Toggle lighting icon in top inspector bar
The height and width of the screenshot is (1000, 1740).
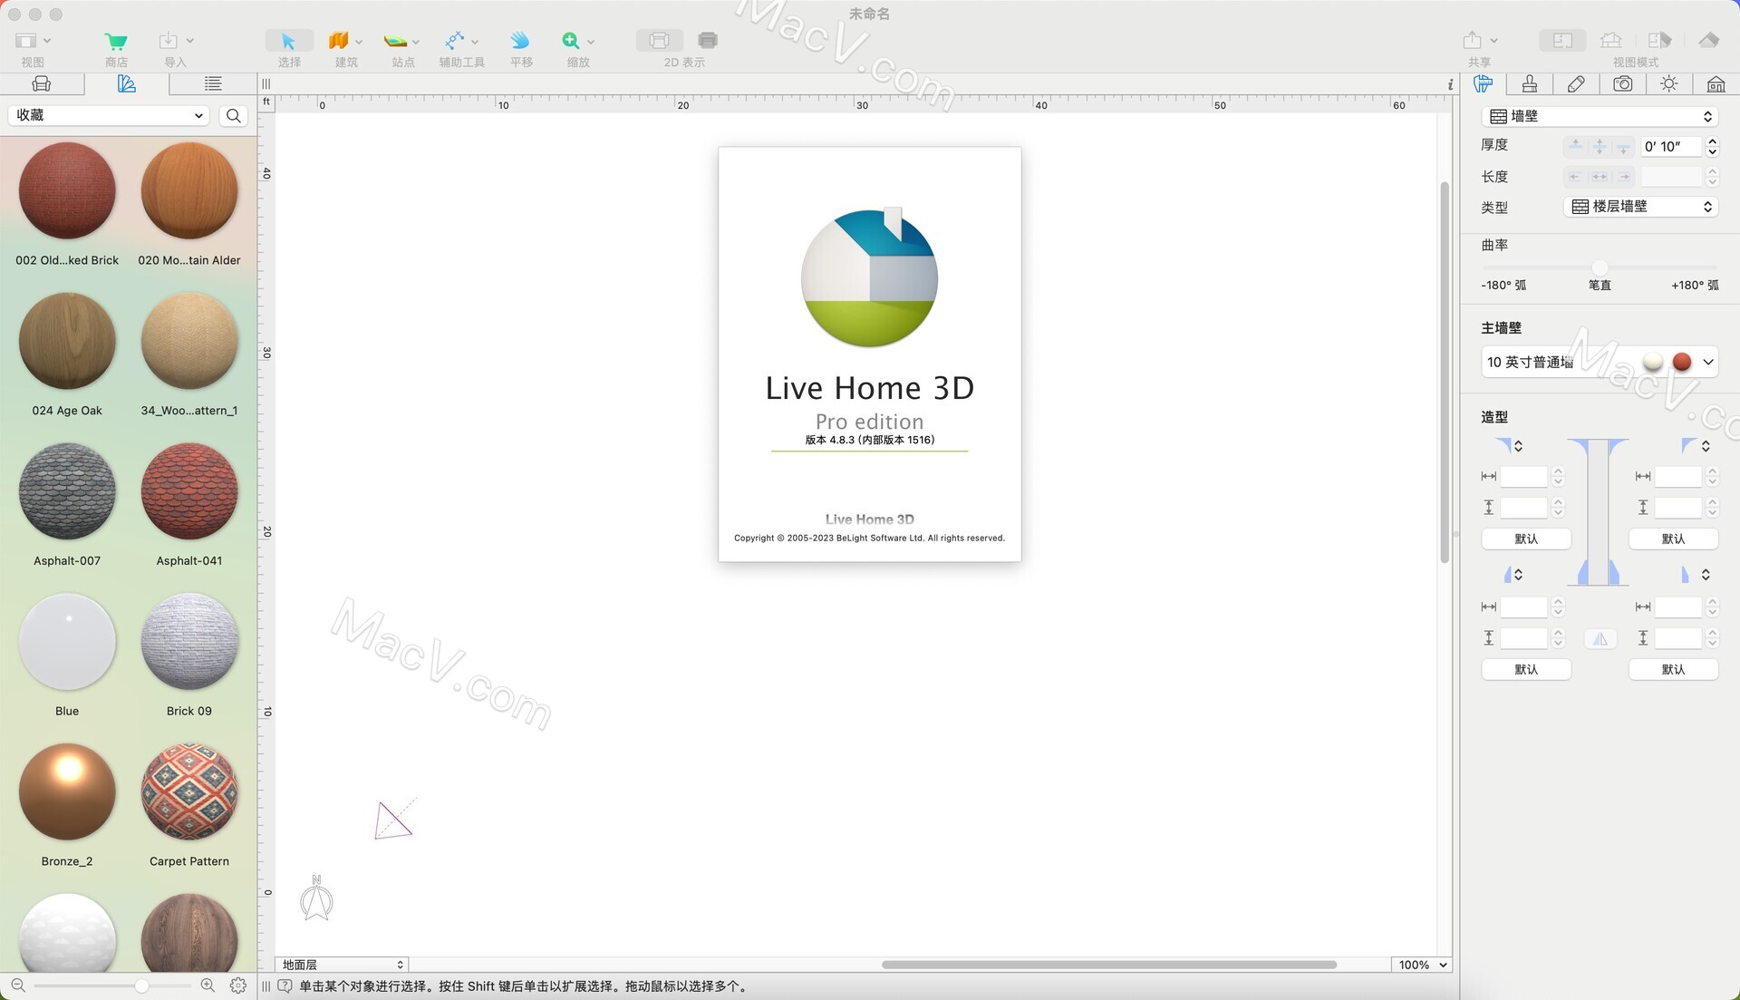click(x=1669, y=83)
